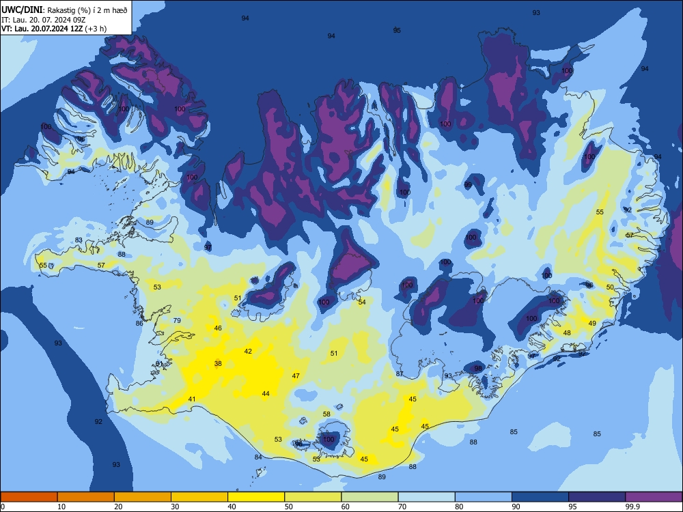Click the light orange 20–30 legend swatch
Screen dimensions: 683x512
(x=143, y=497)
